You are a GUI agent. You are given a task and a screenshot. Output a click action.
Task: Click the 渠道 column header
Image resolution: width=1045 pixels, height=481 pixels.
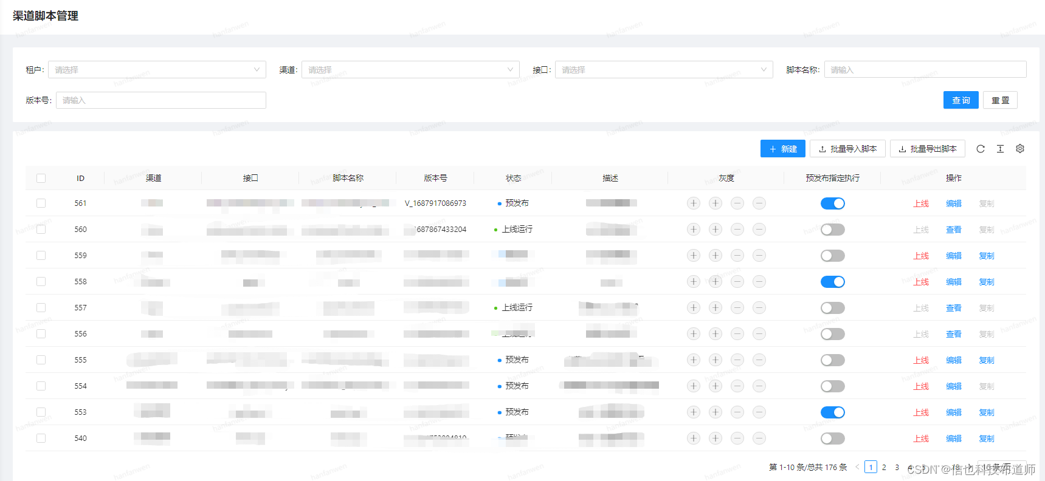click(x=153, y=178)
